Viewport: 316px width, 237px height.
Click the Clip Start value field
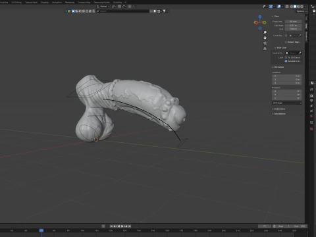pos(294,25)
